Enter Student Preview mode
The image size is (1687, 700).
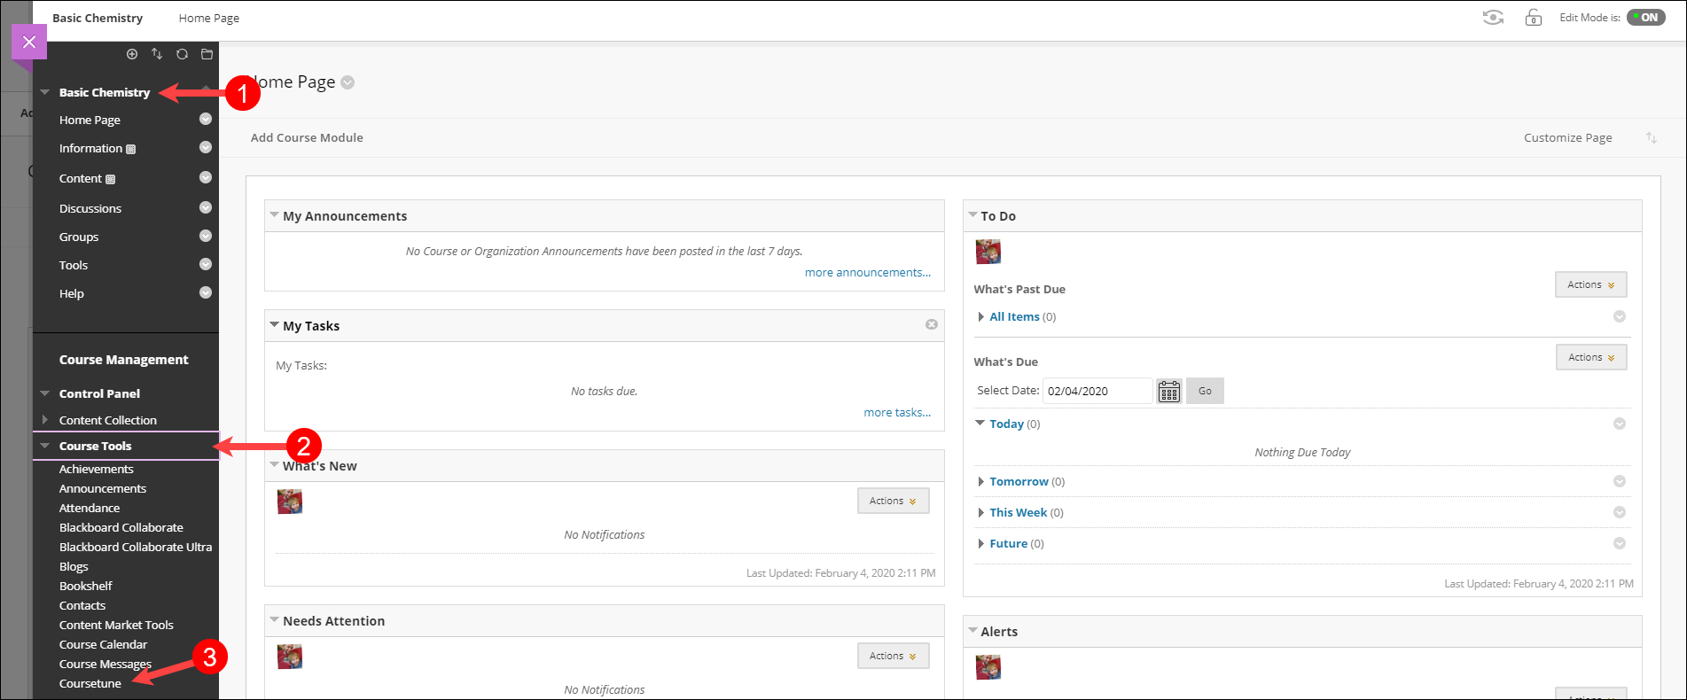(x=1493, y=18)
